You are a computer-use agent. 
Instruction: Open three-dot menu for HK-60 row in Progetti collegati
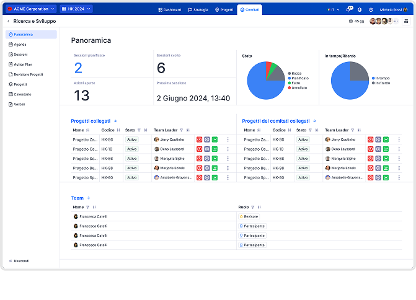228,177
